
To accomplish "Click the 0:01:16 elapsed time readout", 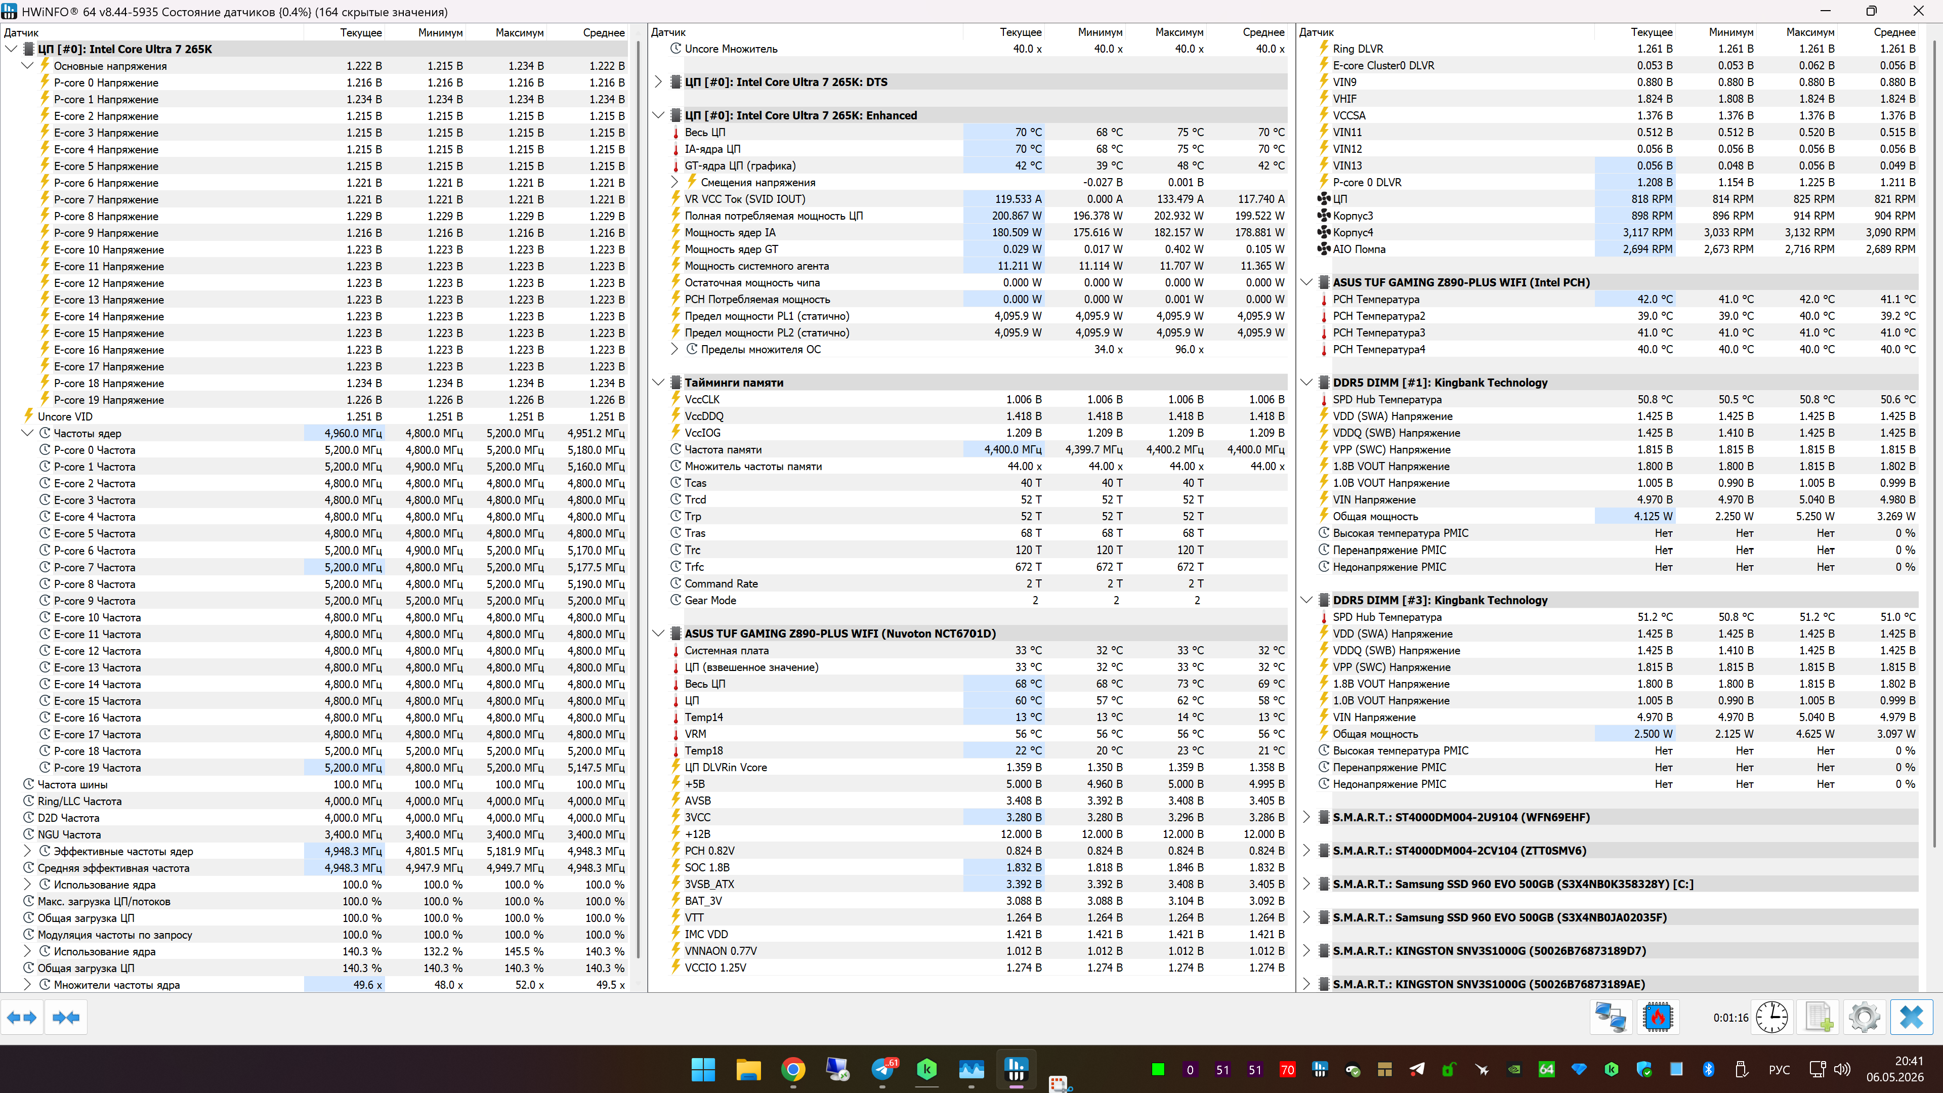I will [x=1730, y=1018].
